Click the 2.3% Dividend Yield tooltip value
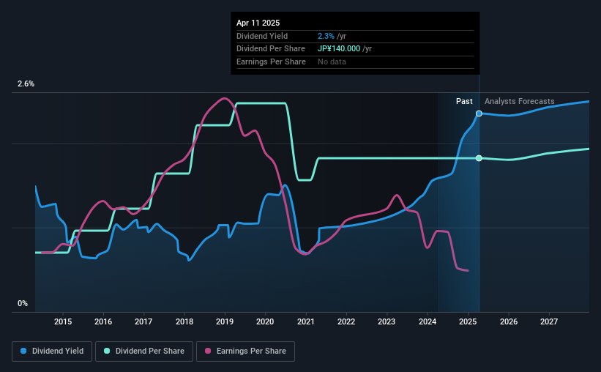Image resolution: width=601 pixels, height=372 pixels. coord(326,36)
